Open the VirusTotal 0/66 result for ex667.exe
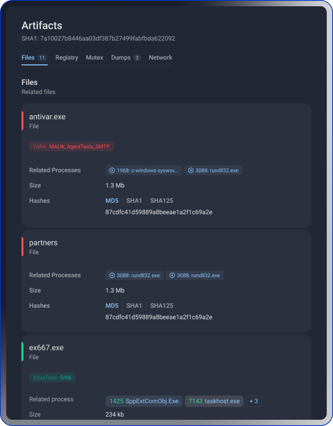Image resolution: width=333 pixels, height=426 pixels. 52,377
